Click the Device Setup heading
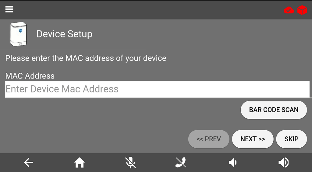Image resolution: width=312 pixels, height=172 pixels. coord(64,34)
